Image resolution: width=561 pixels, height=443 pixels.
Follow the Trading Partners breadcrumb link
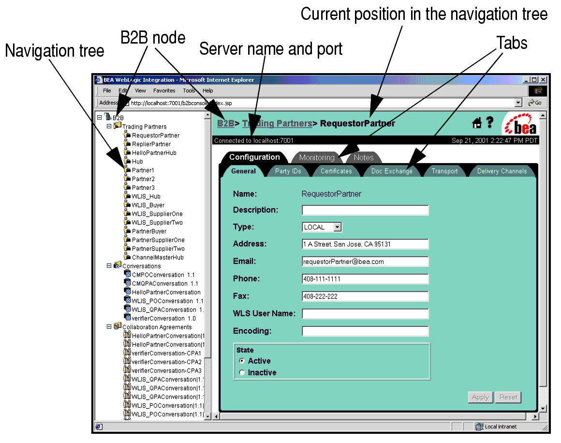[x=277, y=123]
